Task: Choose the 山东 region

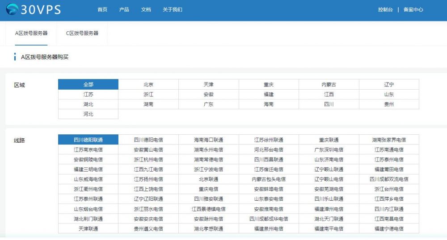Action: (389, 95)
